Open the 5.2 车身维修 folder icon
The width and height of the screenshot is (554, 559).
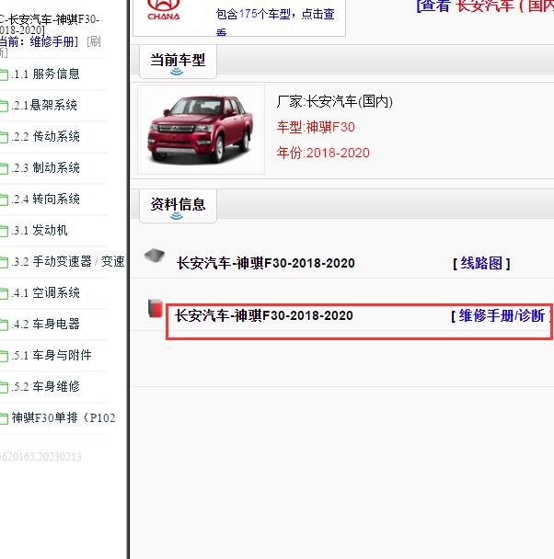[4, 387]
